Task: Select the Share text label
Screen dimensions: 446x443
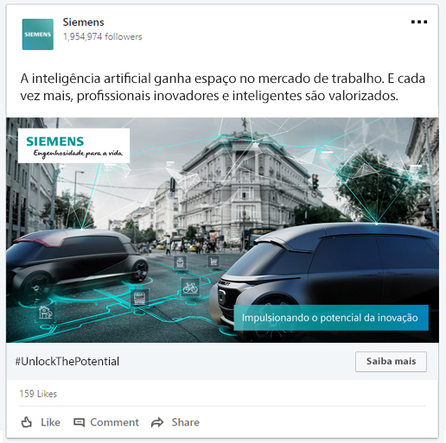Action: pyautogui.click(x=186, y=422)
